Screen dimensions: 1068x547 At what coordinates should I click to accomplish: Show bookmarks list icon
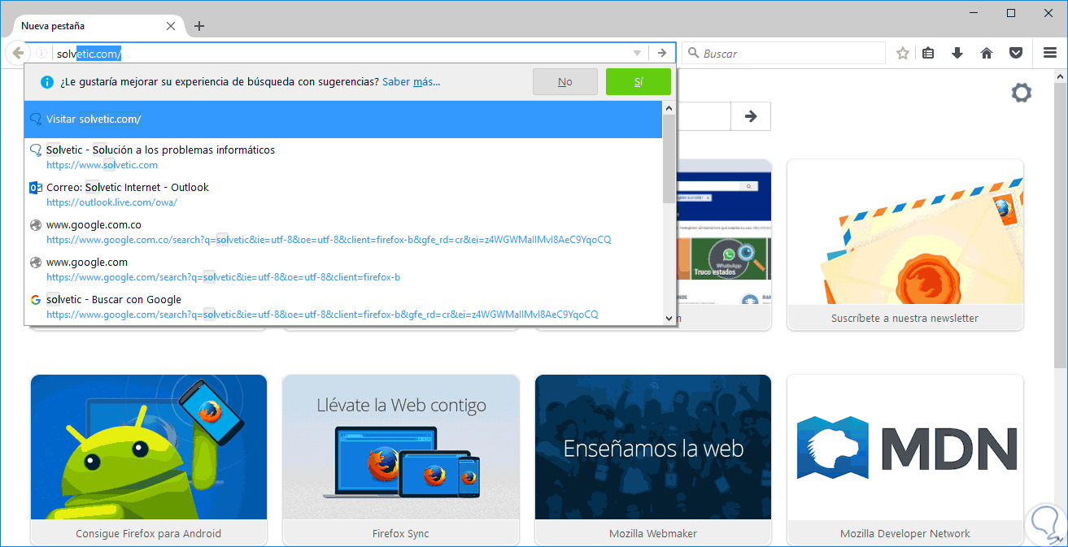click(928, 54)
